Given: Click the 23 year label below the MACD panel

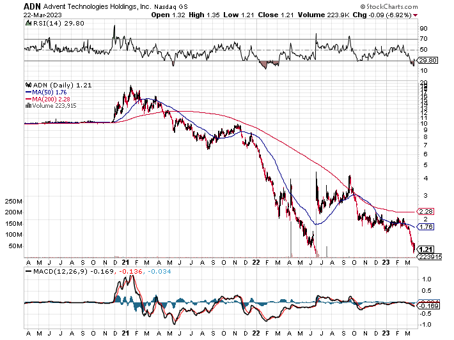Looking at the screenshot, I should (x=386, y=334).
